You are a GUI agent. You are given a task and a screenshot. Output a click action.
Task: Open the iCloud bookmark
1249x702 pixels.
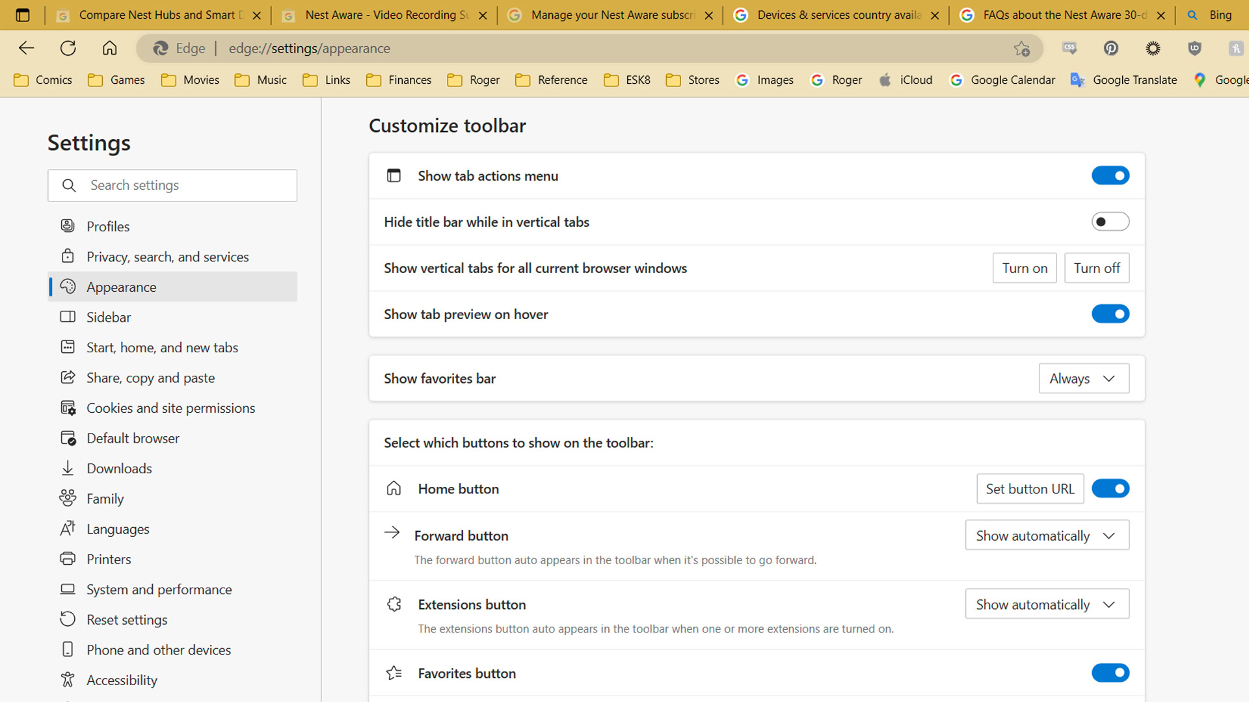click(906, 80)
